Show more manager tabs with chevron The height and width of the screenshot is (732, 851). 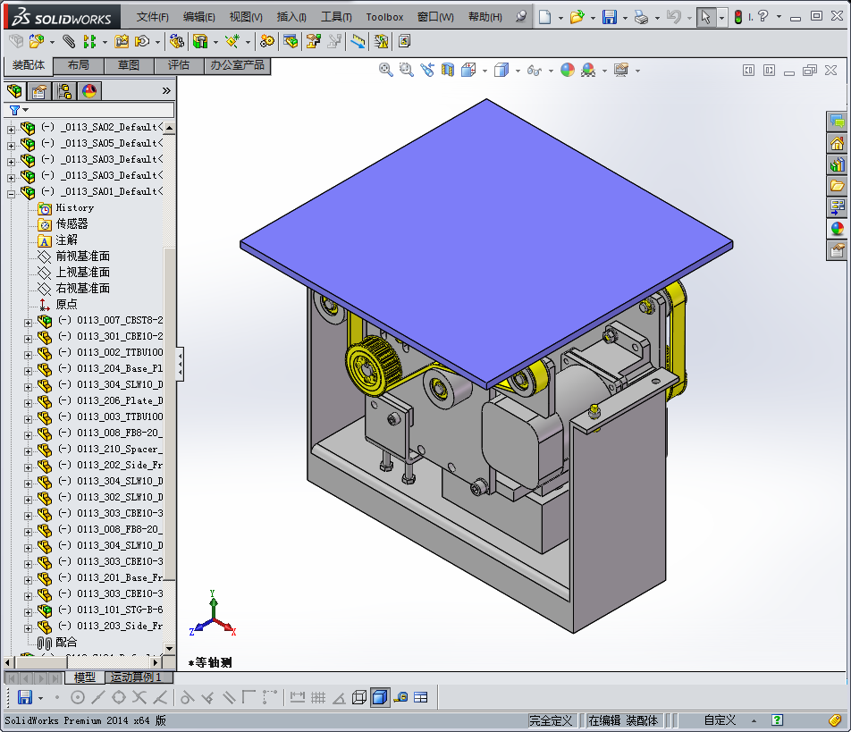point(166,91)
